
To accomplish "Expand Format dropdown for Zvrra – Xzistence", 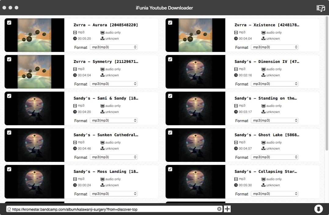I will 274,47.
